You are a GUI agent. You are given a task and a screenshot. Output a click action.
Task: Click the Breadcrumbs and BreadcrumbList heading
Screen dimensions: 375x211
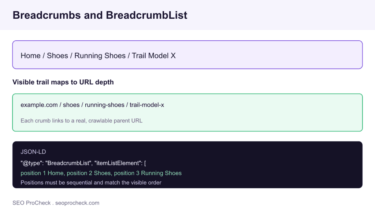coord(100,15)
